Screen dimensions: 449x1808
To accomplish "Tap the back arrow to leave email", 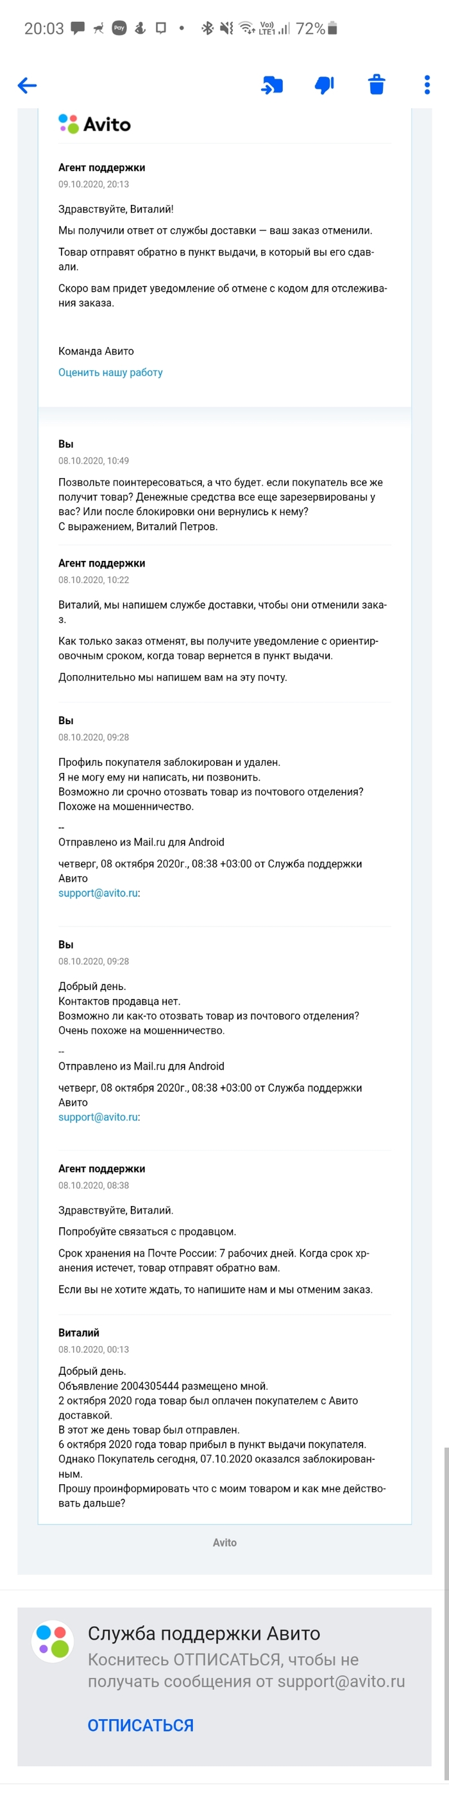I will tap(28, 85).
